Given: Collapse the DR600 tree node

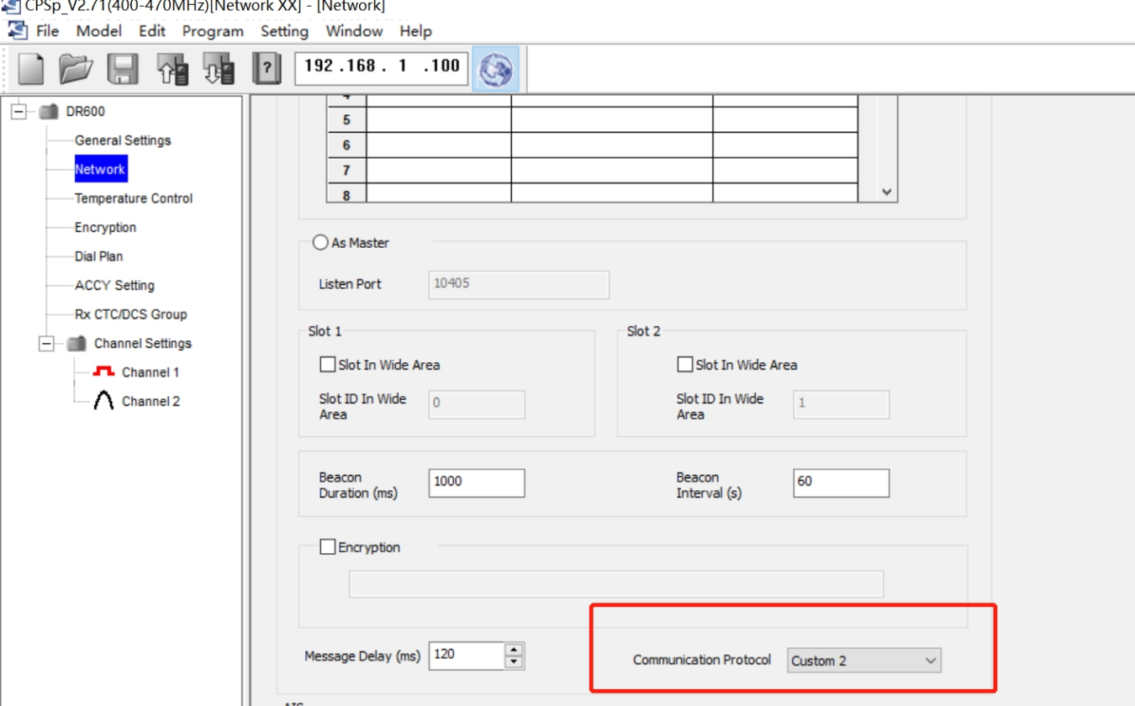Looking at the screenshot, I should coord(18,112).
